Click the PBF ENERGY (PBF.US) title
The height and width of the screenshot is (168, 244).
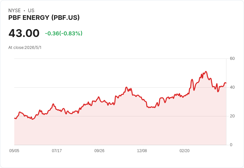click(x=44, y=18)
